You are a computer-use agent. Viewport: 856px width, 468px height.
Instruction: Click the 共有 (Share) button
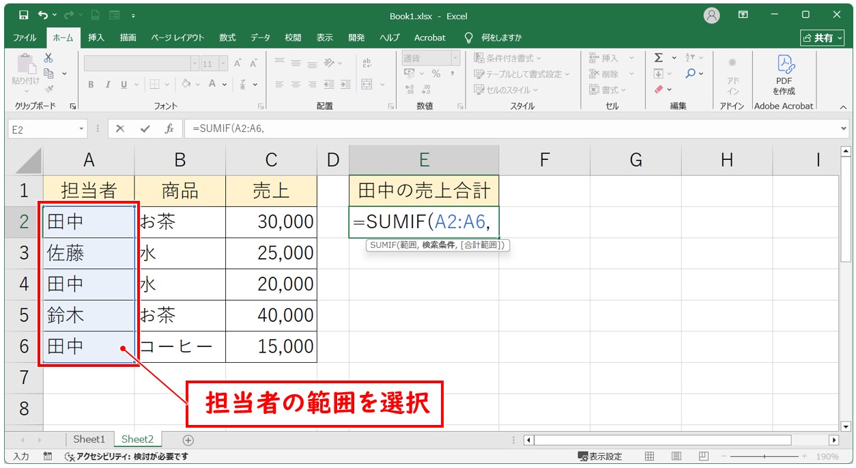pos(818,38)
